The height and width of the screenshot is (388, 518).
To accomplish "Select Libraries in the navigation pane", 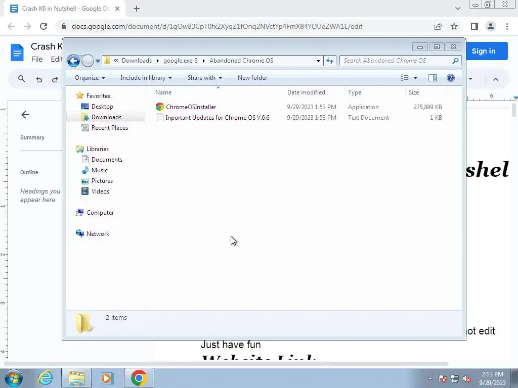I will (x=97, y=149).
